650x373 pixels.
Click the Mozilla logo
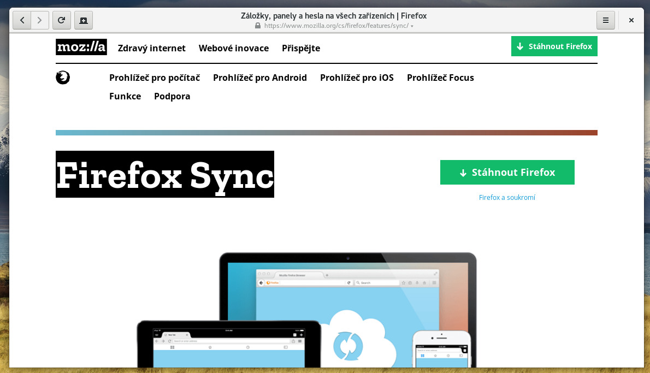(81, 48)
